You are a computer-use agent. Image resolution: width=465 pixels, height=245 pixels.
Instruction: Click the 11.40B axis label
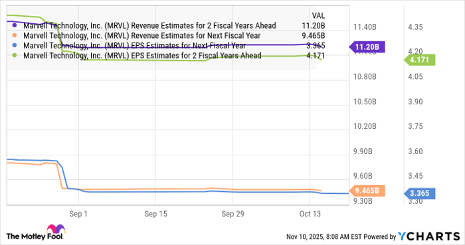point(365,27)
